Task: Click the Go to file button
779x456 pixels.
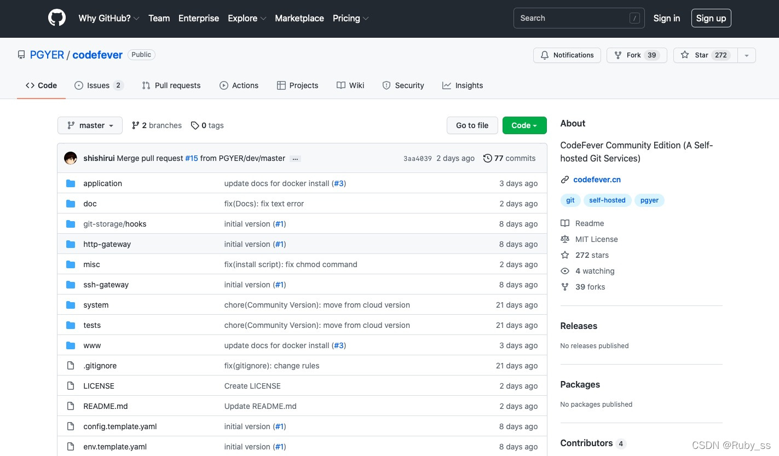Action: (472, 125)
